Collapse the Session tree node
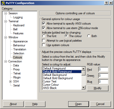The height and width of the screenshot is (109, 114). point(5,13)
